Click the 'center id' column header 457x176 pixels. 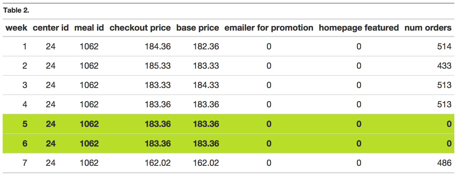coord(51,28)
